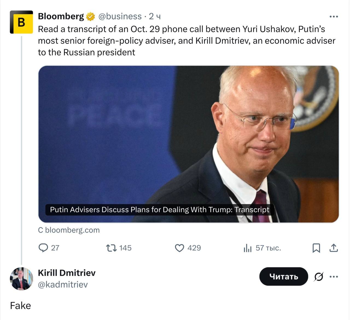Click the bloomberg.com source link
The width and height of the screenshot is (350, 320).
69,230
